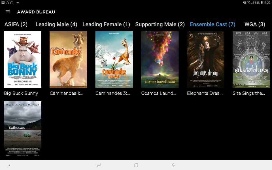
Task: Tap the small dot in navigation bar
Action: tap(9, 165)
